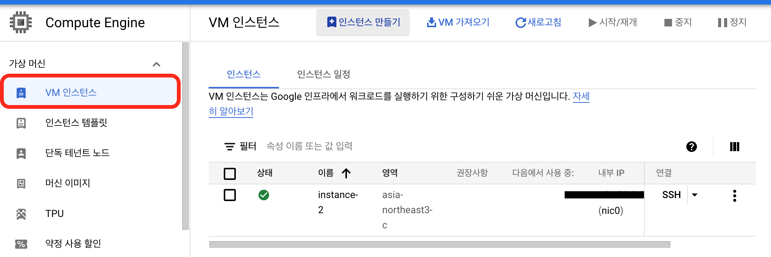Click the 상태 column header
Viewport: 771px width, 257px height.
click(x=265, y=173)
